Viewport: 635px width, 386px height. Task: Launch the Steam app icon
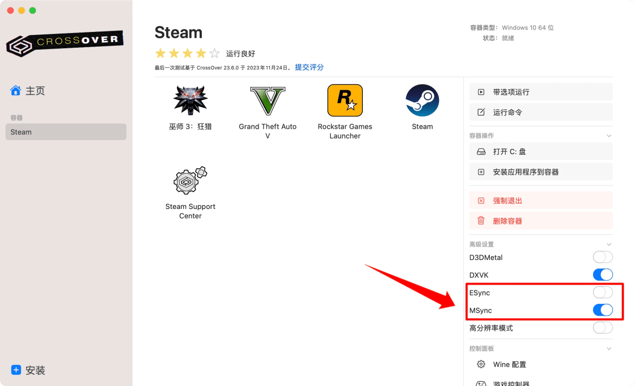tap(422, 100)
